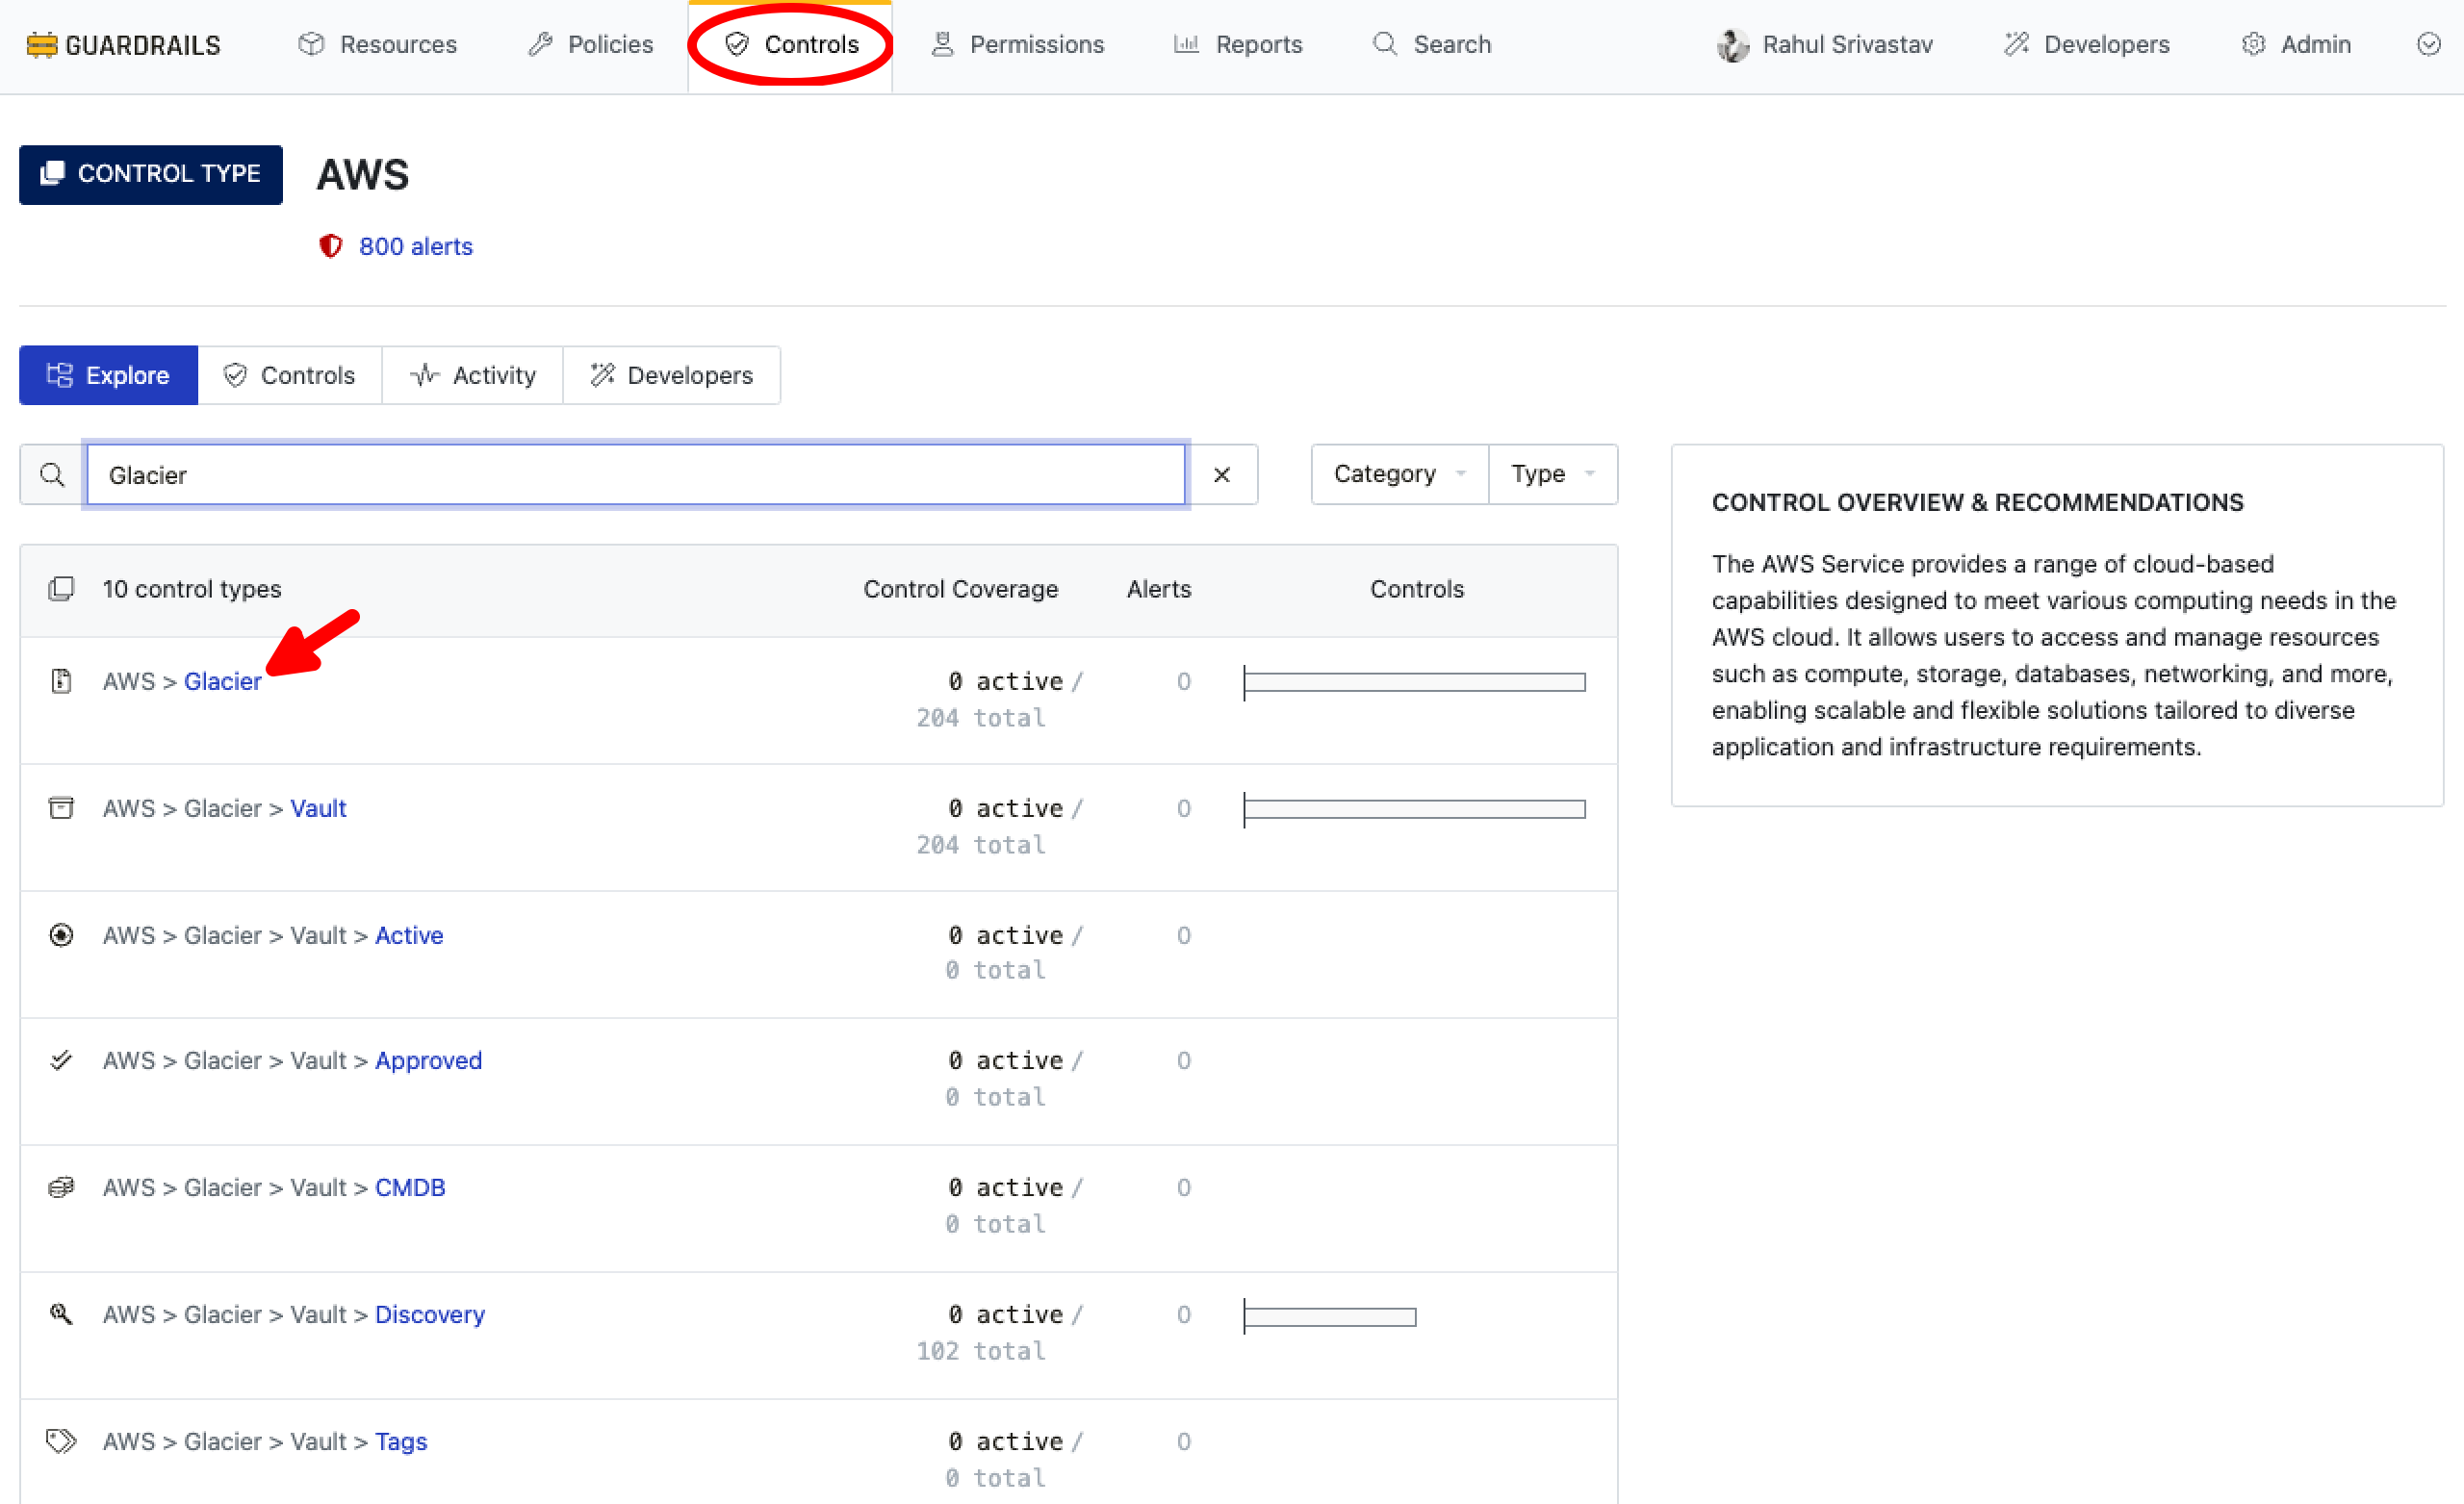Open the Glacier control type link
This screenshot has width=2464, height=1504.
click(222, 681)
